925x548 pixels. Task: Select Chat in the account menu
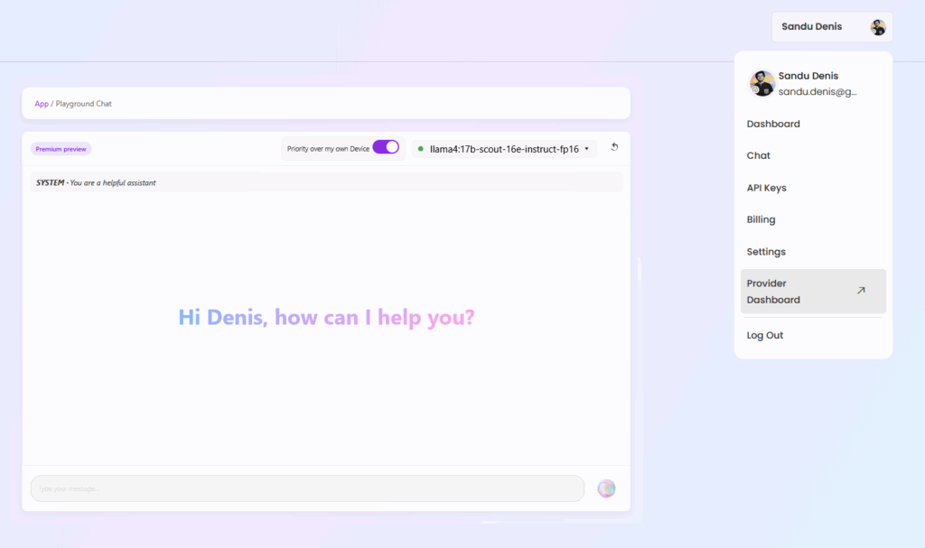click(x=759, y=155)
